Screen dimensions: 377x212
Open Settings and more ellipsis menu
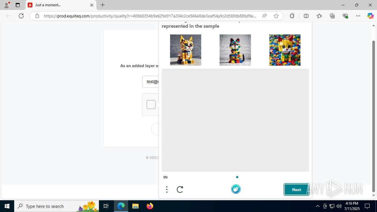(x=358, y=16)
